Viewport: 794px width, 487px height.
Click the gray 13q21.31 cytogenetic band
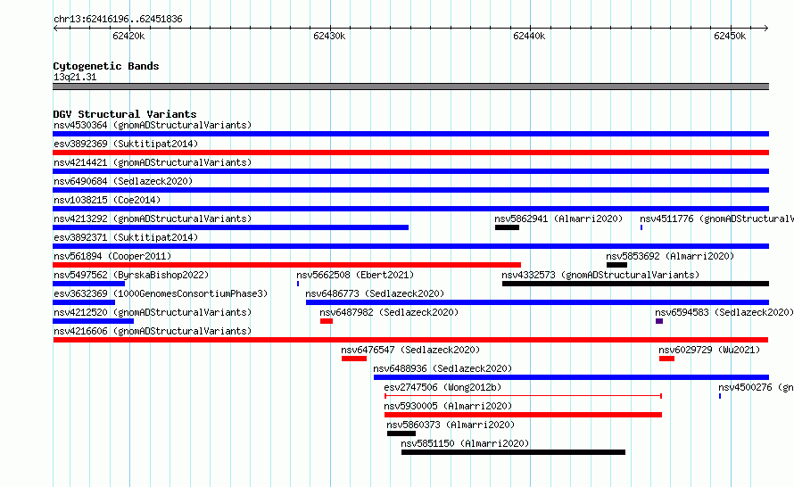click(410, 87)
